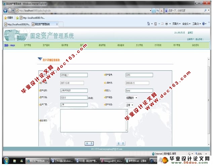Open the Windows Start orb
This screenshot has width=213, height=166.
point(6,161)
